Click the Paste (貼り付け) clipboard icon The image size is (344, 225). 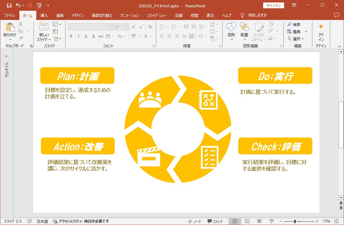tap(10, 28)
